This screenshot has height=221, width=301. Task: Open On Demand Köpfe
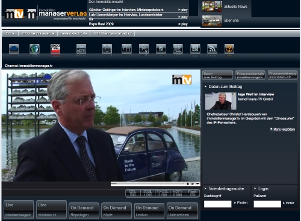(117, 211)
